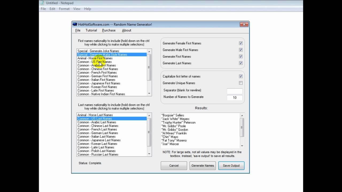Viewport: 342px width, 192px height.
Task: Click the "Boopsie" Sellers result line
Action: tap(173, 115)
